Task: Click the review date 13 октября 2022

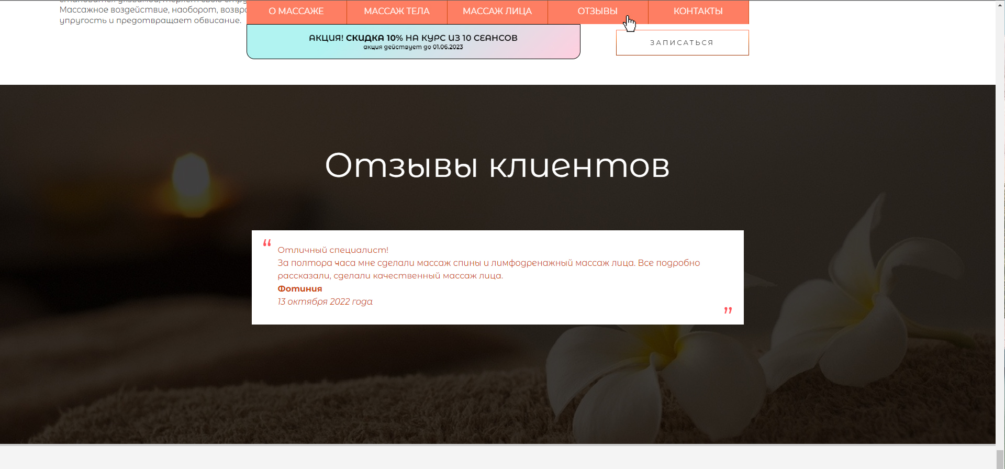Action: (325, 301)
